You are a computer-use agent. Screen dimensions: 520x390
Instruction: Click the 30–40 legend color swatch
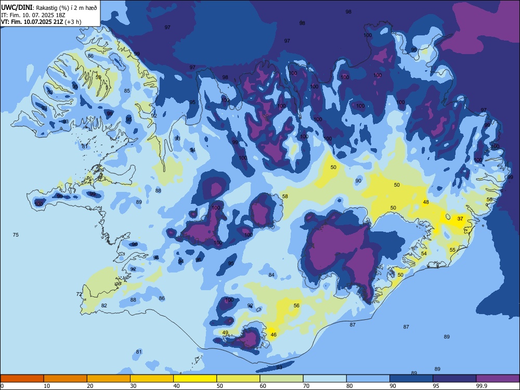click(152, 379)
